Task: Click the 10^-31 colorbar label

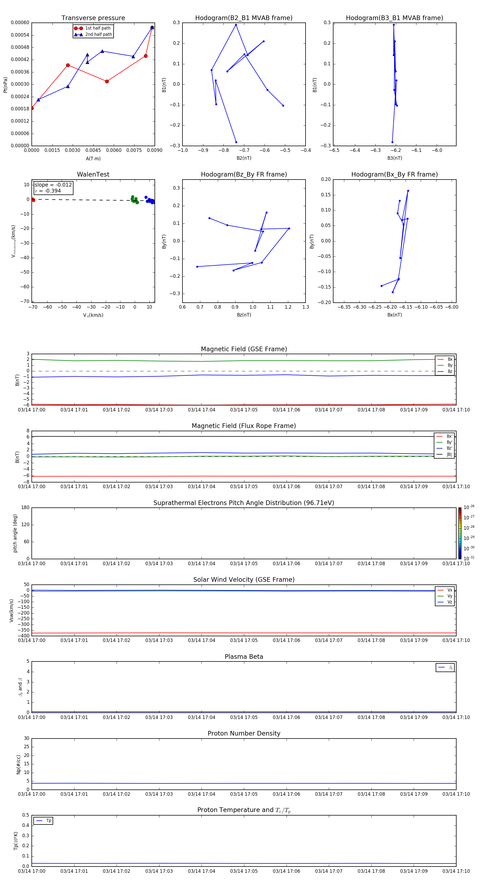Action: pyautogui.click(x=469, y=558)
